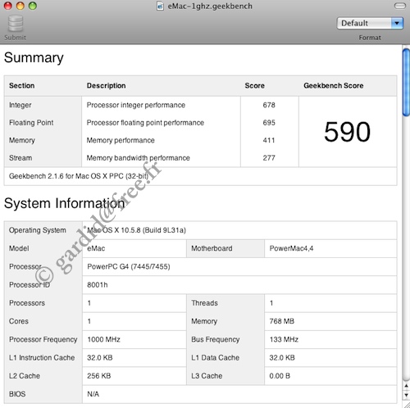Click the vertical scrollbar thumb
410x408 pixels.
pos(406,82)
